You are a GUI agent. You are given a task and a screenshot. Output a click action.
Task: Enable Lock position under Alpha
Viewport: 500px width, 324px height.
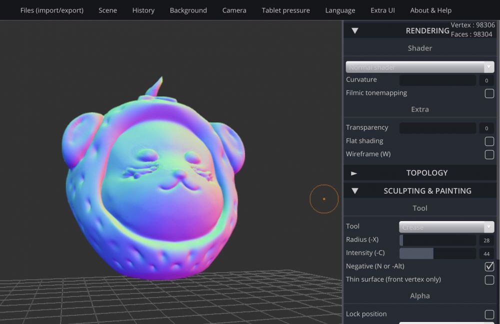click(489, 314)
